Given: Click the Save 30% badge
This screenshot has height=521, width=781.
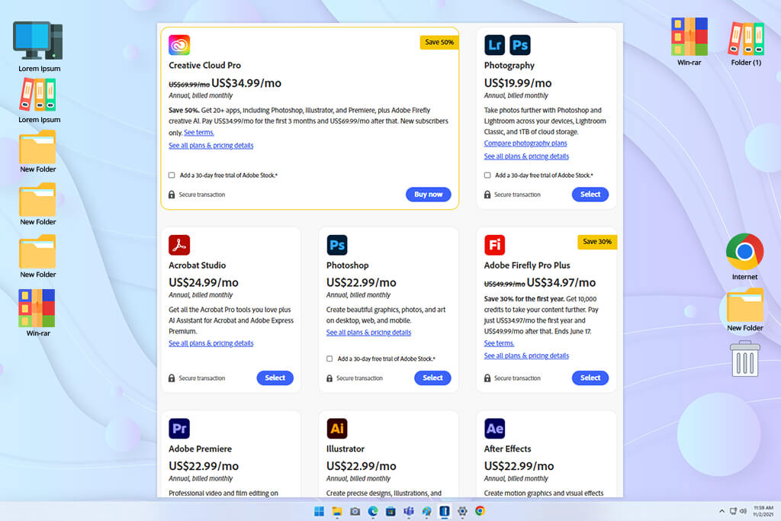Looking at the screenshot, I should [x=597, y=242].
